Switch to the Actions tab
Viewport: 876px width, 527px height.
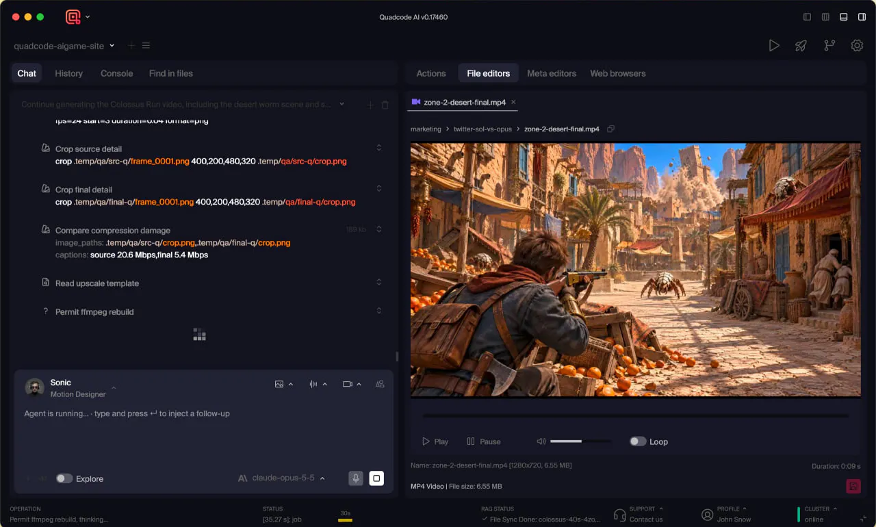[431, 73]
